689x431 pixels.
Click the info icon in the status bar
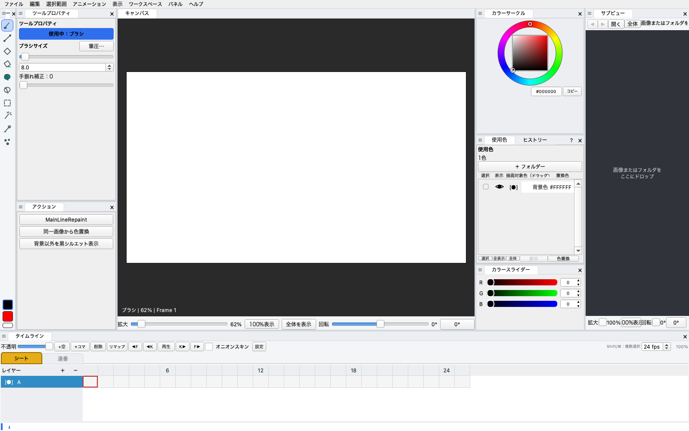click(9, 427)
